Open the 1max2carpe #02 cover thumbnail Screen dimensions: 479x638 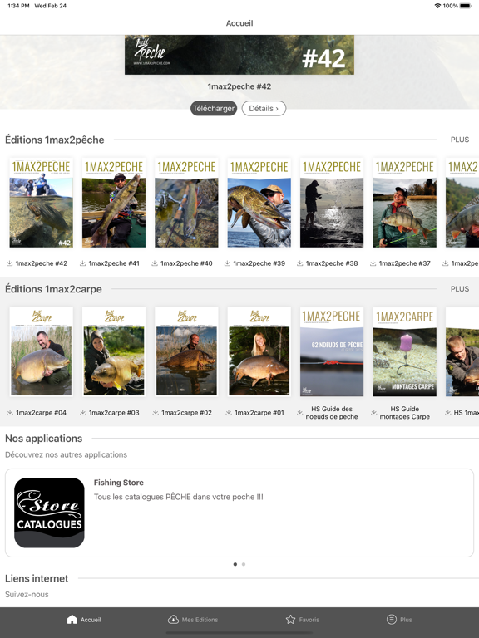[x=186, y=352]
